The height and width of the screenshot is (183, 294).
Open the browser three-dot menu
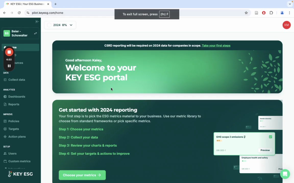click(x=289, y=13)
